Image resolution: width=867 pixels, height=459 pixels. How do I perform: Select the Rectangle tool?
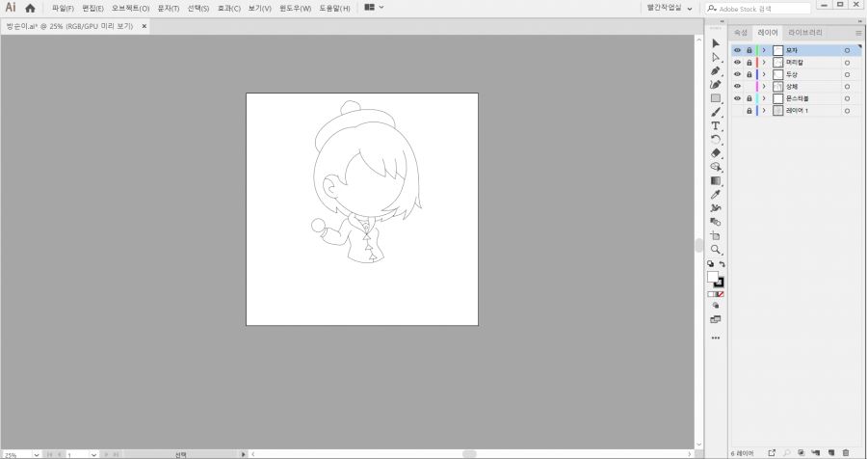coord(715,98)
